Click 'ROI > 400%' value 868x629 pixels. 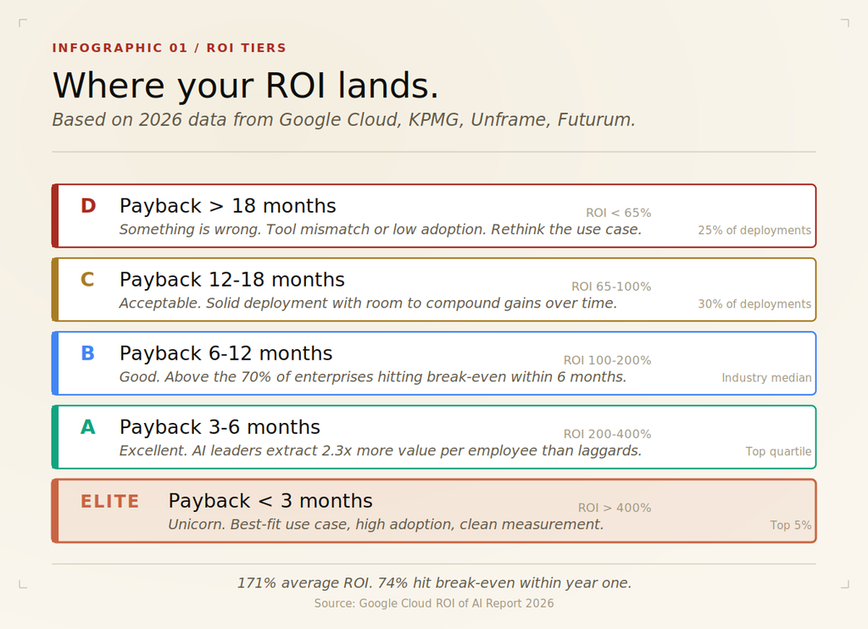point(615,508)
